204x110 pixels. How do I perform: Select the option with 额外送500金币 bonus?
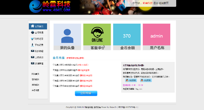(x=54, y=86)
